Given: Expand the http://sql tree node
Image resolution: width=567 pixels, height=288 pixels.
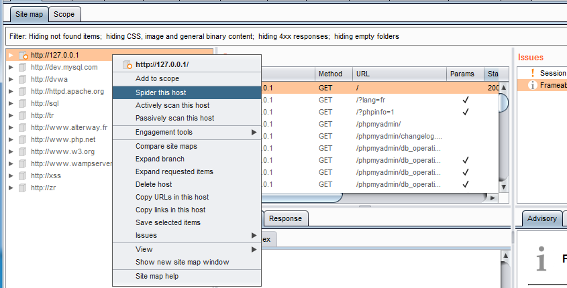Looking at the screenshot, I should (x=11, y=104).
